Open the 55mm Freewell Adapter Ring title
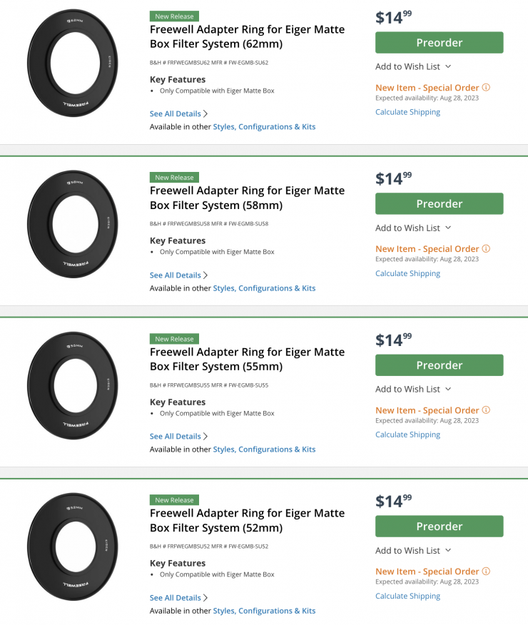The image size is (528, 625). [x=247, y=359]
